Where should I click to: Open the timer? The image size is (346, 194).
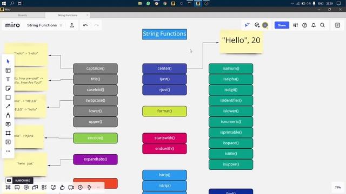80,188
